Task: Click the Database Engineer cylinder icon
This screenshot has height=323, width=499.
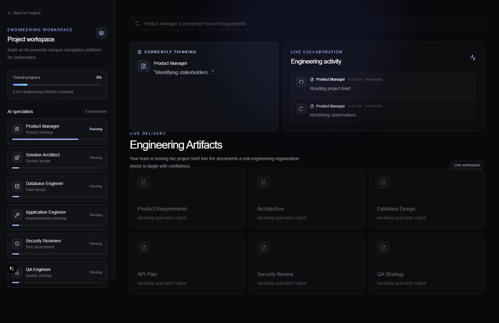Action: pyautogui.click(x=17, y=186)
